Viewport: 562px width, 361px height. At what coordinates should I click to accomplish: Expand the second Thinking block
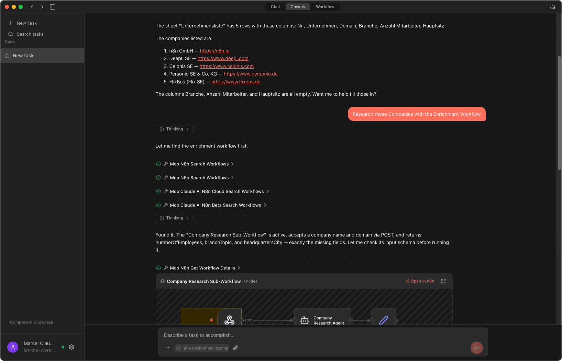(x=175, y=218)
